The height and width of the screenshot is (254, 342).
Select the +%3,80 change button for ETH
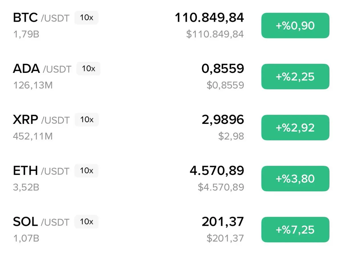[x=295, y=179]
